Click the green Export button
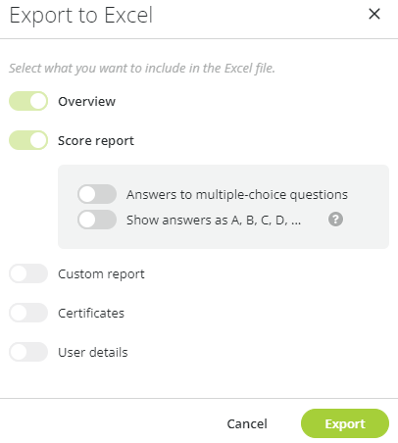The image size is (398, 443). pyautogui.click(x=345, y=423)
